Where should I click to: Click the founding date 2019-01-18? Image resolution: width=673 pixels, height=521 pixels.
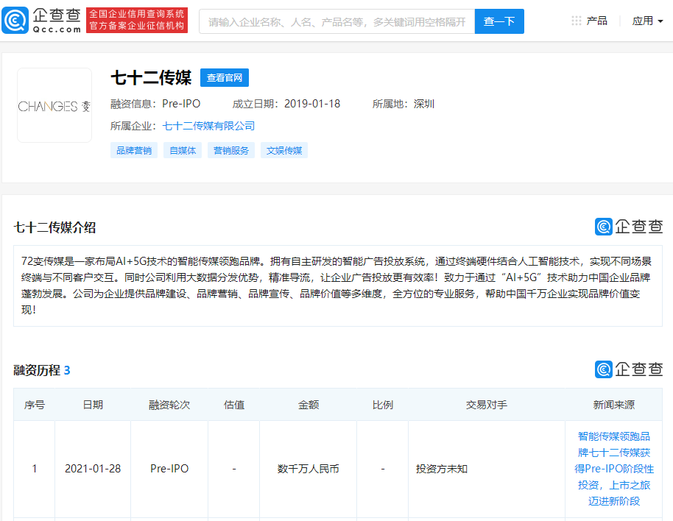tap(312, 104)
